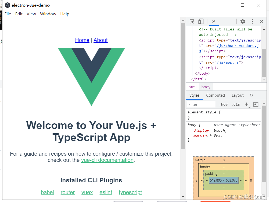The height and width of the screenshot is (202, 269).
Task: Click the Styles pane scrollbar up arrow
Action: click(x=264, y=103)
